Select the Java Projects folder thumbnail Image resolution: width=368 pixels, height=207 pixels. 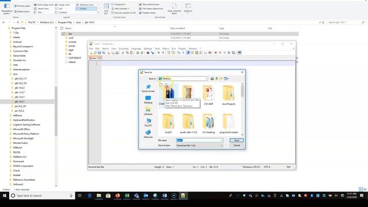(228, 95)
